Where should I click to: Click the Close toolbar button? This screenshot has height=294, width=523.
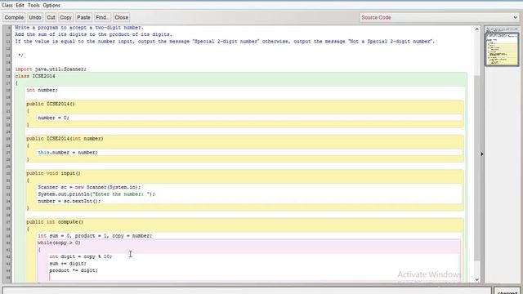122,17
